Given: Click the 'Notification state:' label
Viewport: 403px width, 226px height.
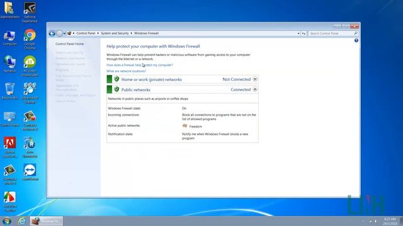Looking at the screenshot, I should tap(120, 134).
